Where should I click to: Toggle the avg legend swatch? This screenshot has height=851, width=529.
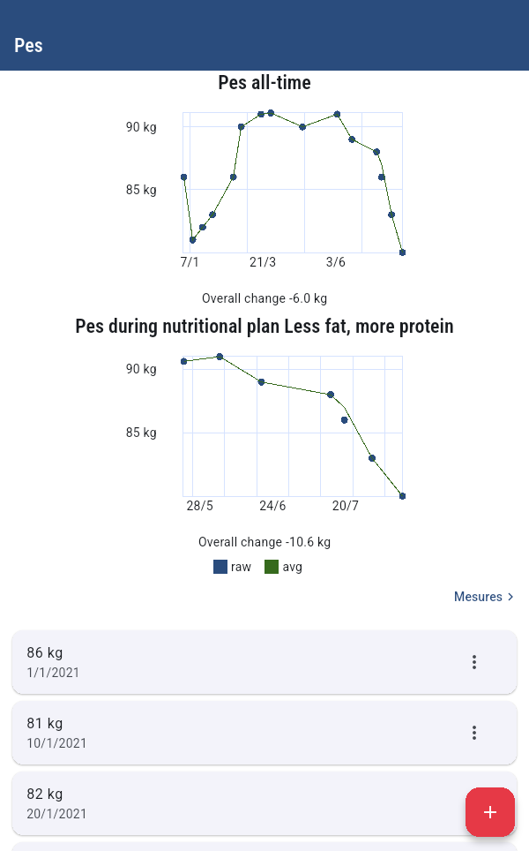click(272, 567)
